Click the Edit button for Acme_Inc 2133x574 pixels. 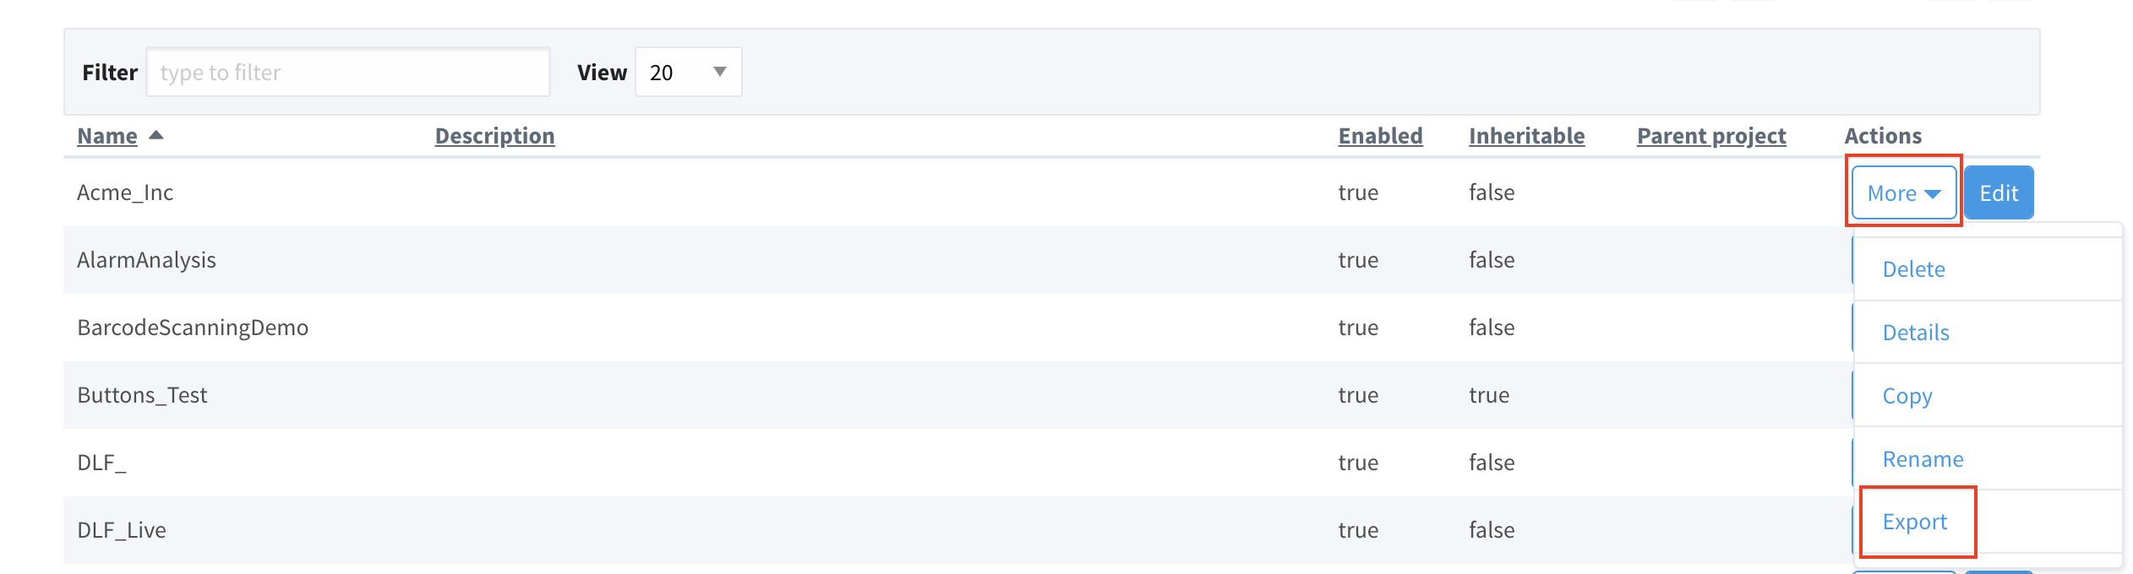(1999, 193)
